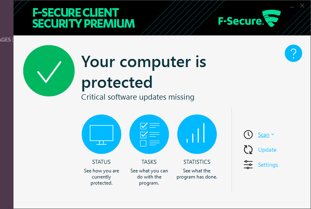Select the TASKS label

pos(149,162)
